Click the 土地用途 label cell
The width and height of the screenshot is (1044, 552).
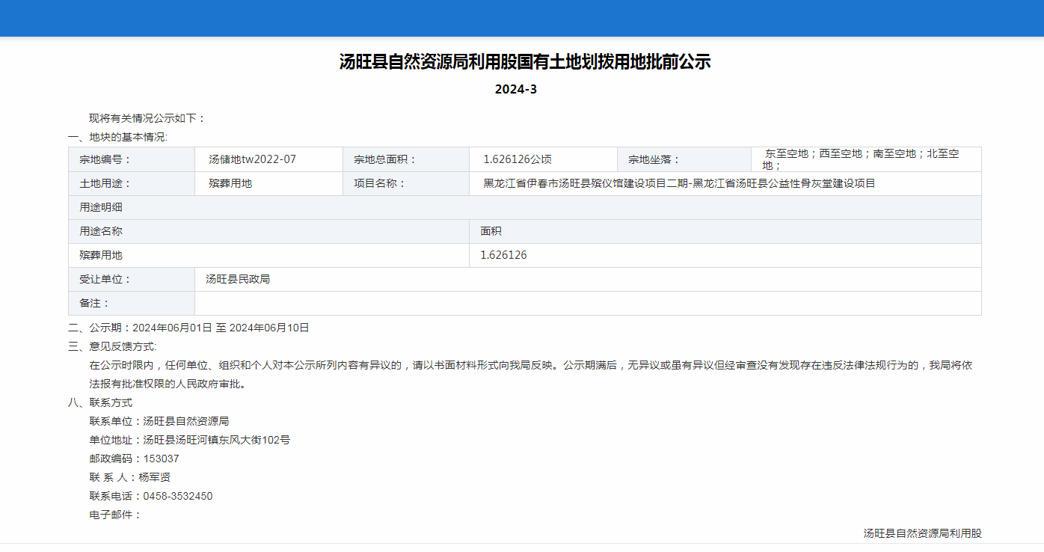coord(132,183)
